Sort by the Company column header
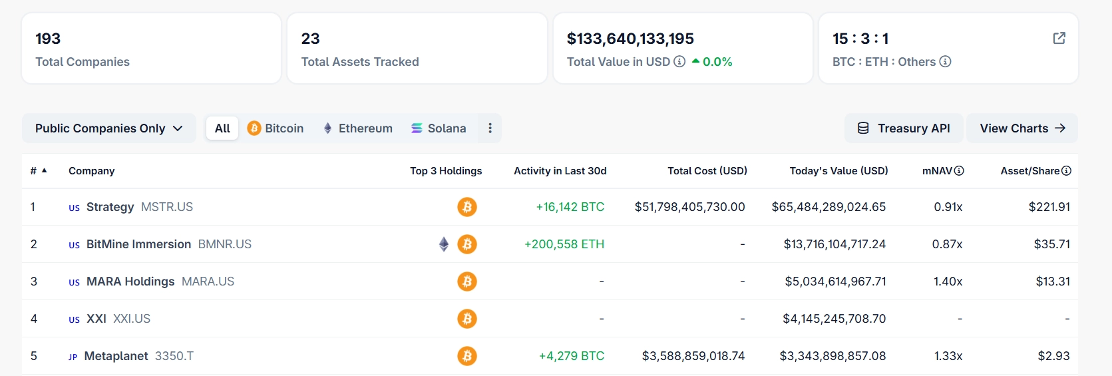The height and width of the screenshot is (376, 1112). [x=91, y=171]
